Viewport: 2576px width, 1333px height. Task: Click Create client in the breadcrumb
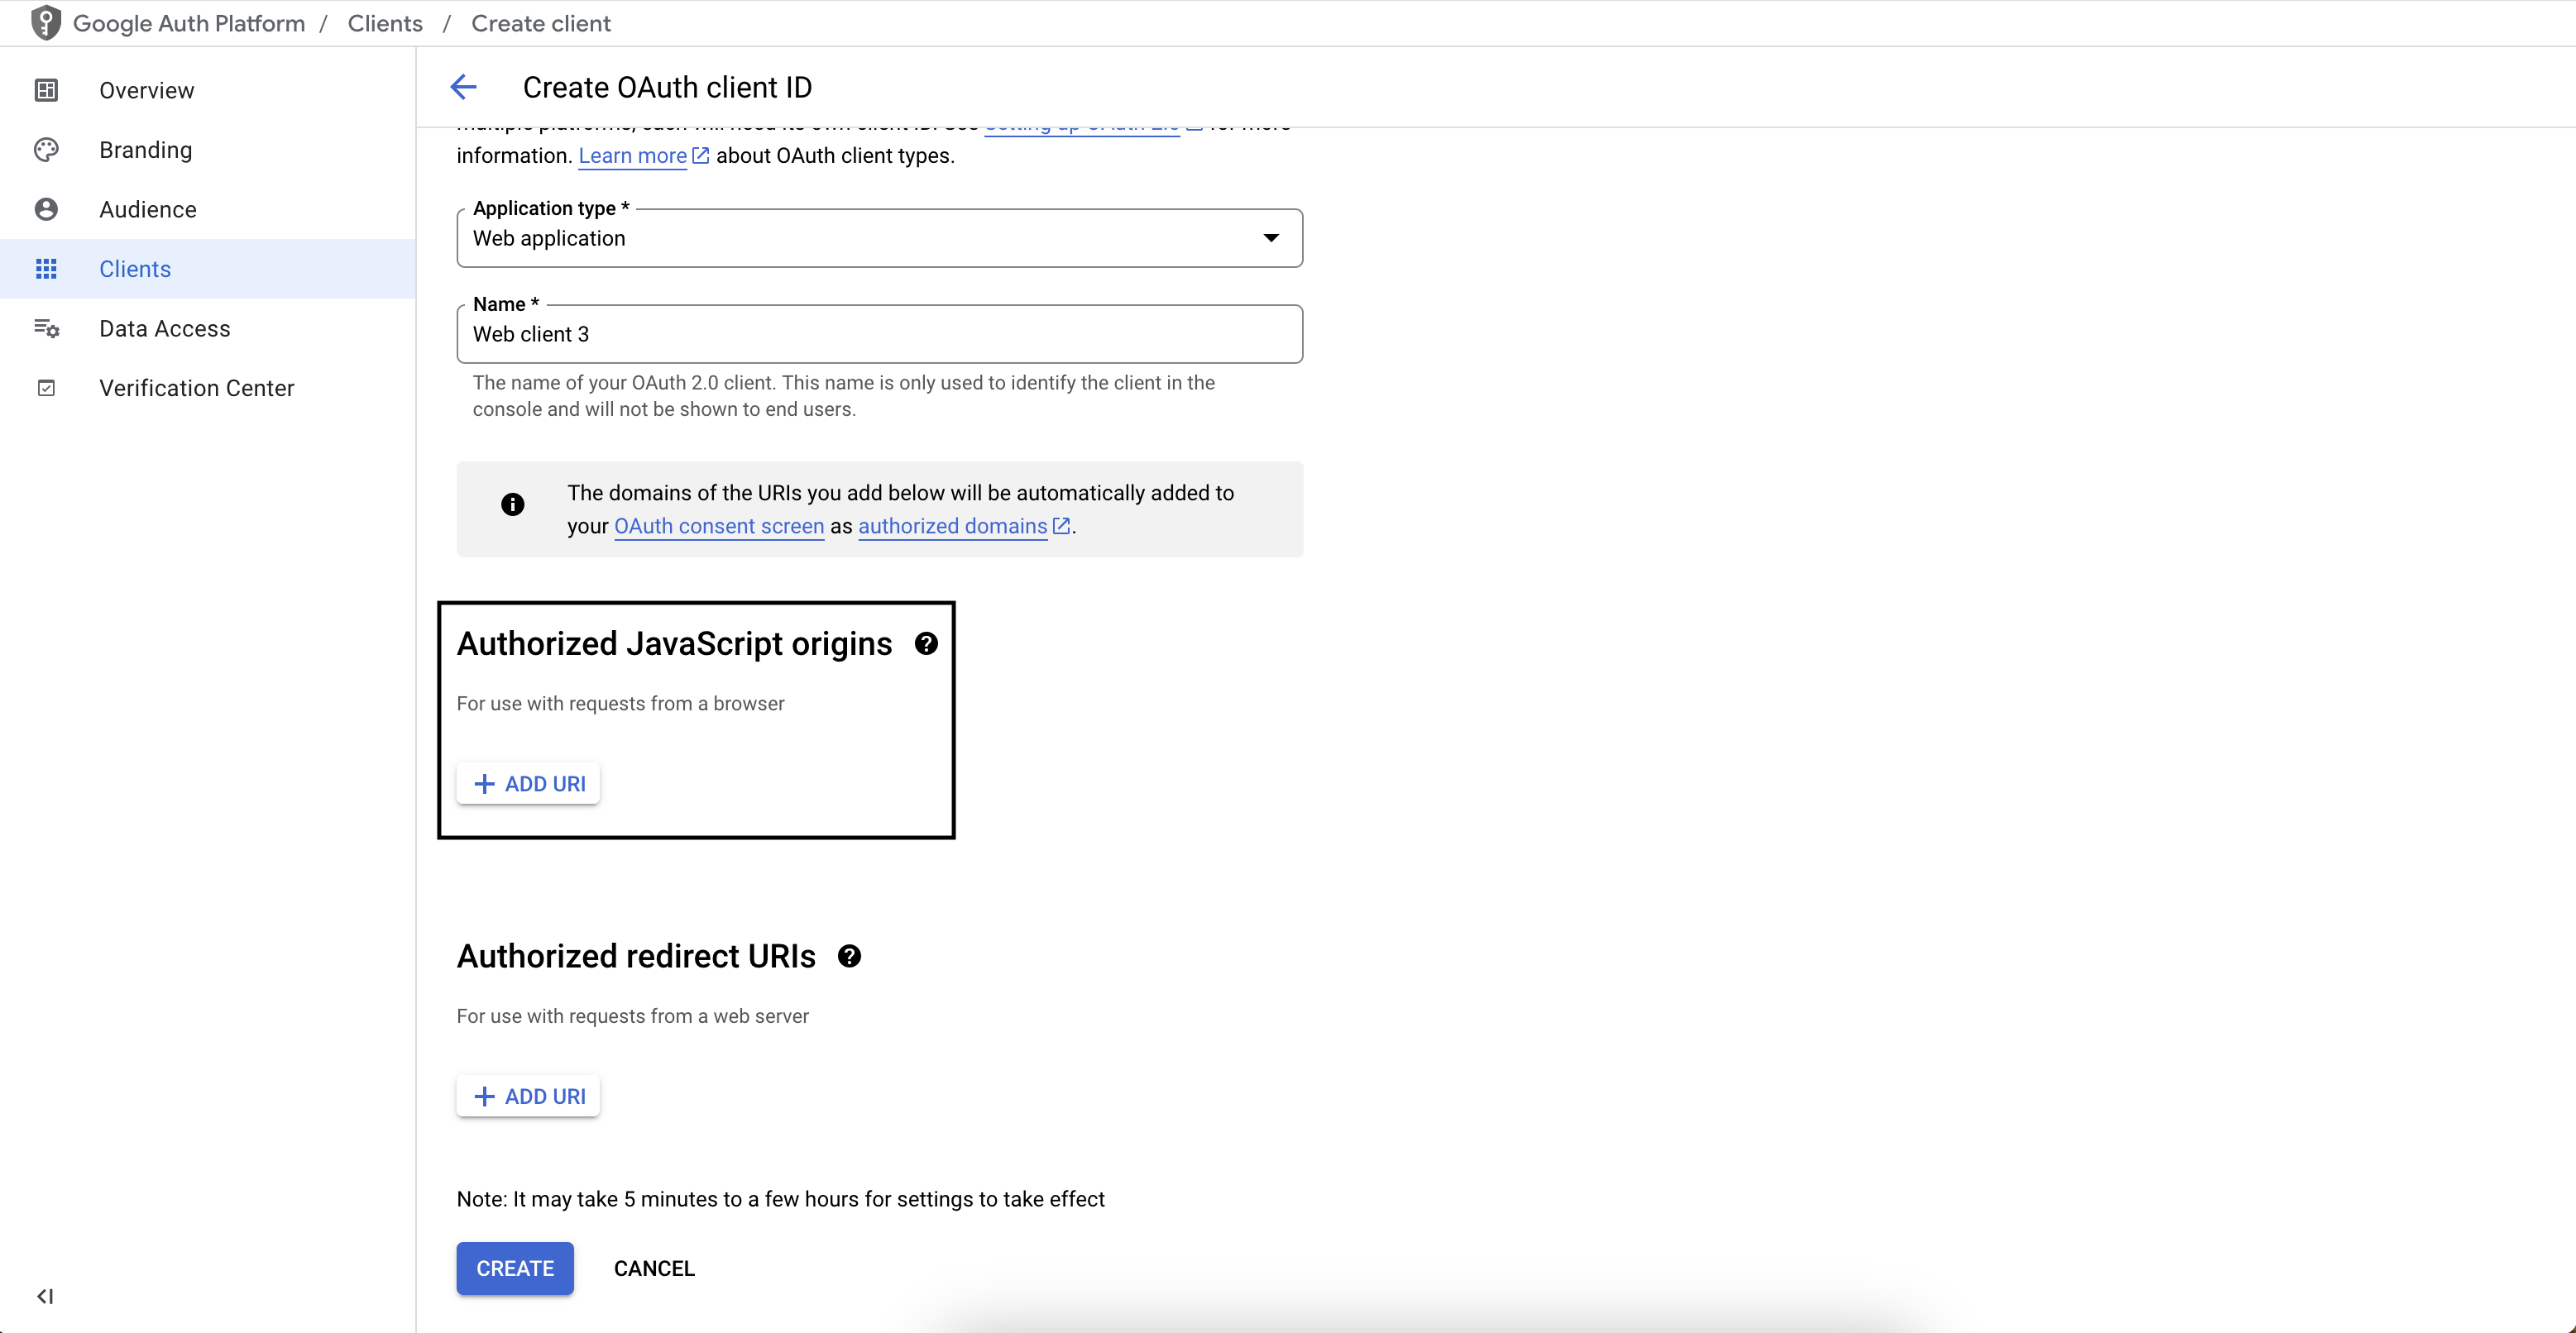[541, 23]
